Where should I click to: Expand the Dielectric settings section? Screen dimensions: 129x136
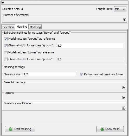tap(124, 87)
